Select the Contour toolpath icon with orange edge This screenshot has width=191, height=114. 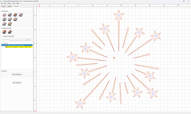pyautogui.click(x=4, y=15)
